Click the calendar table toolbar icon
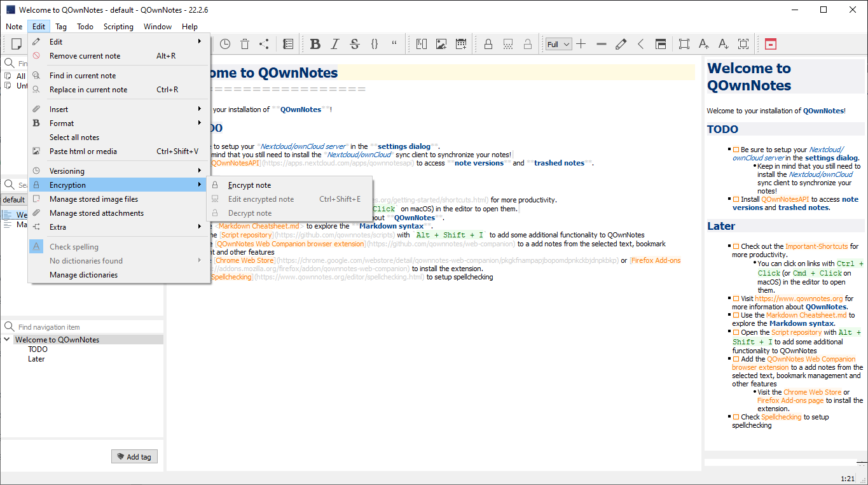This screenshot has width=868, height=485. click(461, 44)
